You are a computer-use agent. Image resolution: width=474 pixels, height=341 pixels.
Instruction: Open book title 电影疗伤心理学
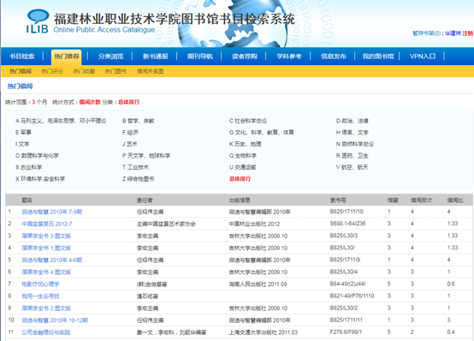40,284
